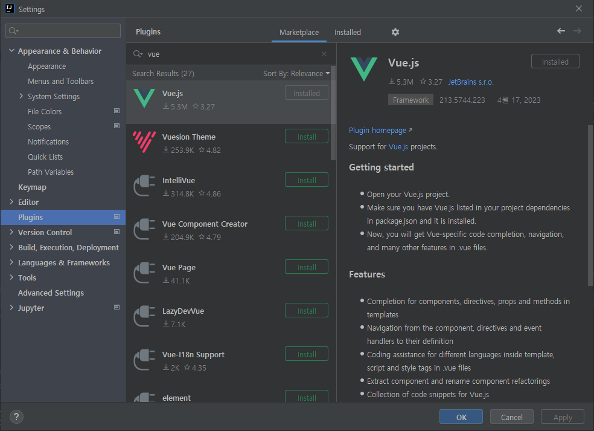Close the Settings window
594x431 pixels.
click(x=578, y=8)
